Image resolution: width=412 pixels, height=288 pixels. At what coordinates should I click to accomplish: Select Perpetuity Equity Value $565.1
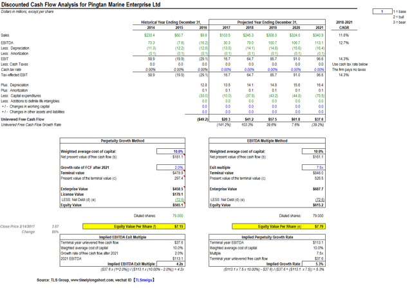(178, 205)
